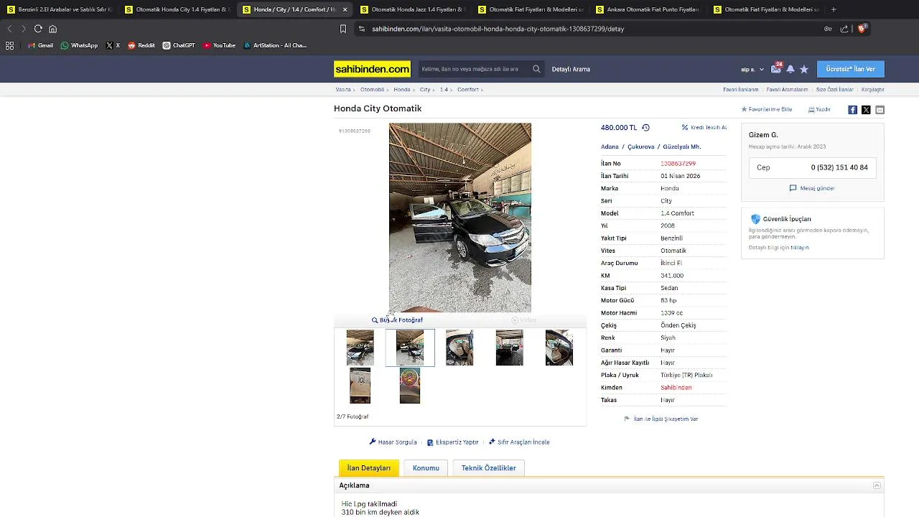Switch to the Ankara Otomatik Fiat Punto browser tab
919x517 pixels.
tap(647, 9)
